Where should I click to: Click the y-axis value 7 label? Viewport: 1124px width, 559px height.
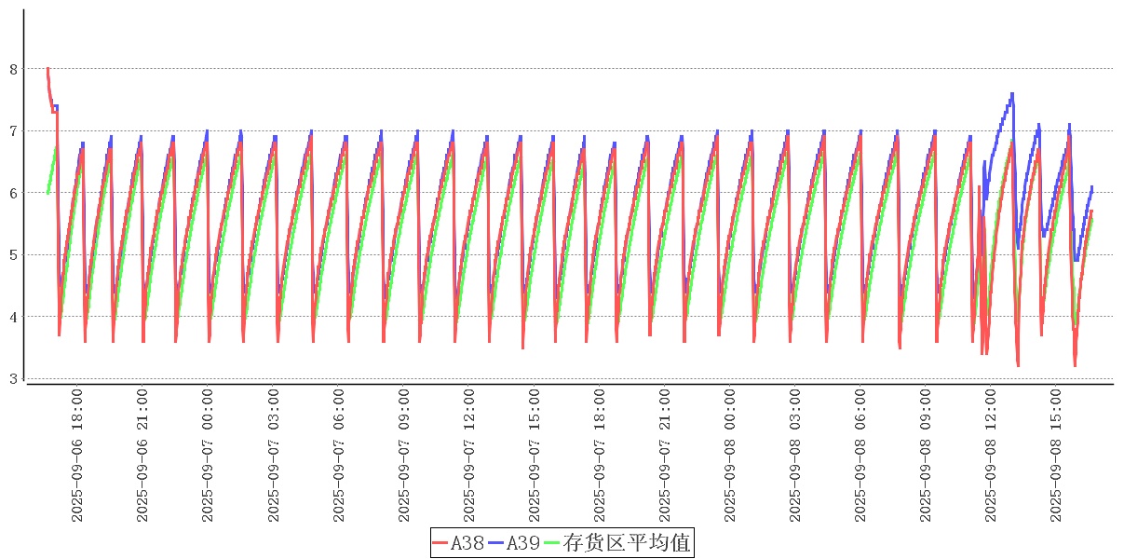[x=13, y=131]
